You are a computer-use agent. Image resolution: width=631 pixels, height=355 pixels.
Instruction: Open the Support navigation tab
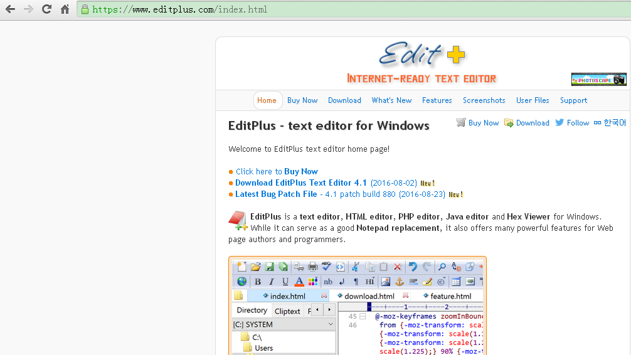tap(573, 100)
